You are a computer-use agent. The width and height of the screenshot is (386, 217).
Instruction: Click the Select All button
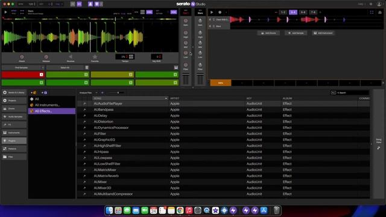(65, 68)
